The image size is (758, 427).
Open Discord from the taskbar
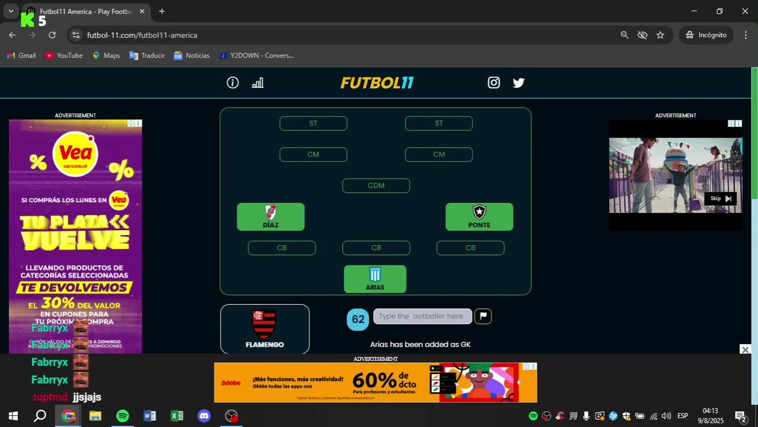point(204,416)
